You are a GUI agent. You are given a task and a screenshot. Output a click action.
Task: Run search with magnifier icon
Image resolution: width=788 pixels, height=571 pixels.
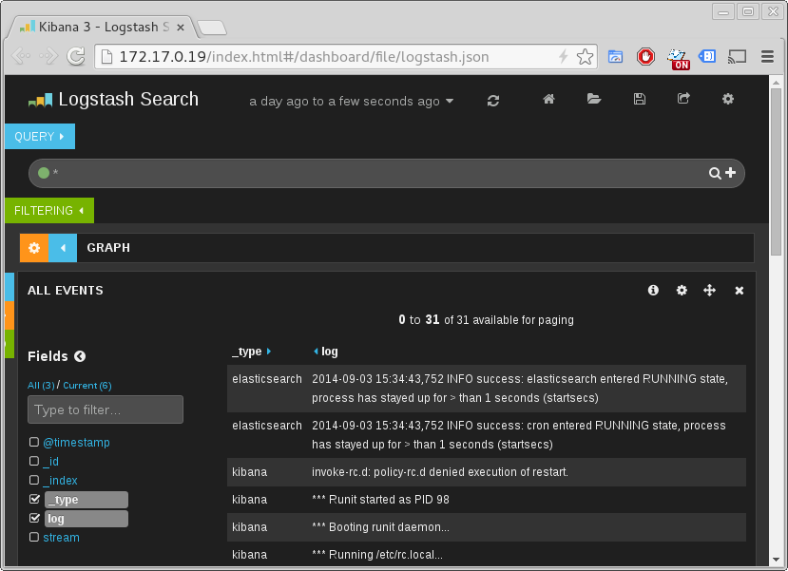click(x=715, y=173)
